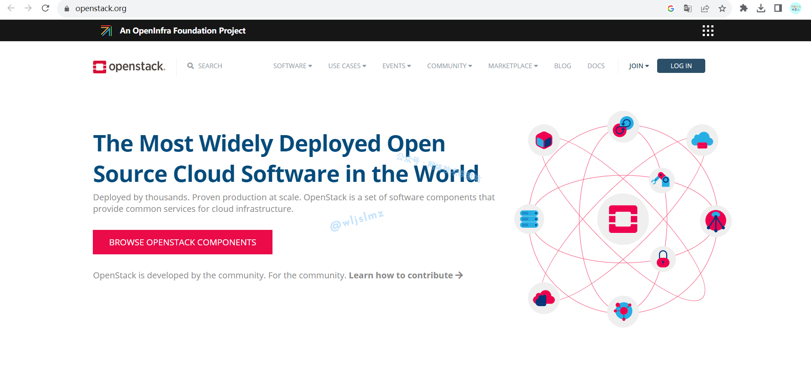Open the Google icon in address bar
This screenshot has width=811, height=386.
pos(670,9)
